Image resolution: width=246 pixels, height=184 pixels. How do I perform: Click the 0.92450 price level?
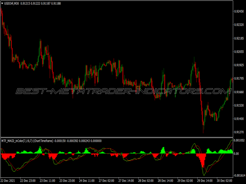239,11
